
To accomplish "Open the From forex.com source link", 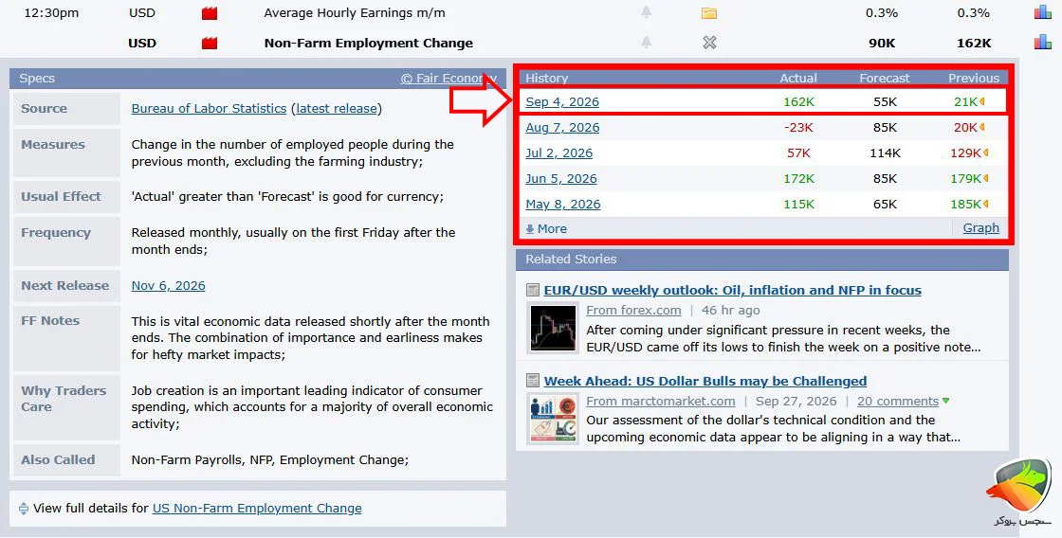I will (x=633, y=310).
